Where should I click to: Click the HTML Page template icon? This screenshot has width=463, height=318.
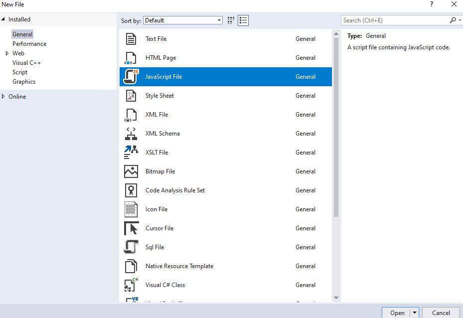[x=131, y=58]
